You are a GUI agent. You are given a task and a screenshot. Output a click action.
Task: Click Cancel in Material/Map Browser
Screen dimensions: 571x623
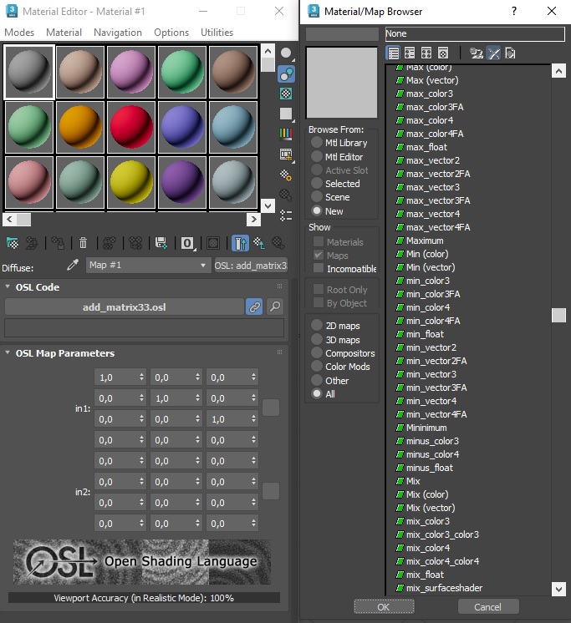coord(488,606)
